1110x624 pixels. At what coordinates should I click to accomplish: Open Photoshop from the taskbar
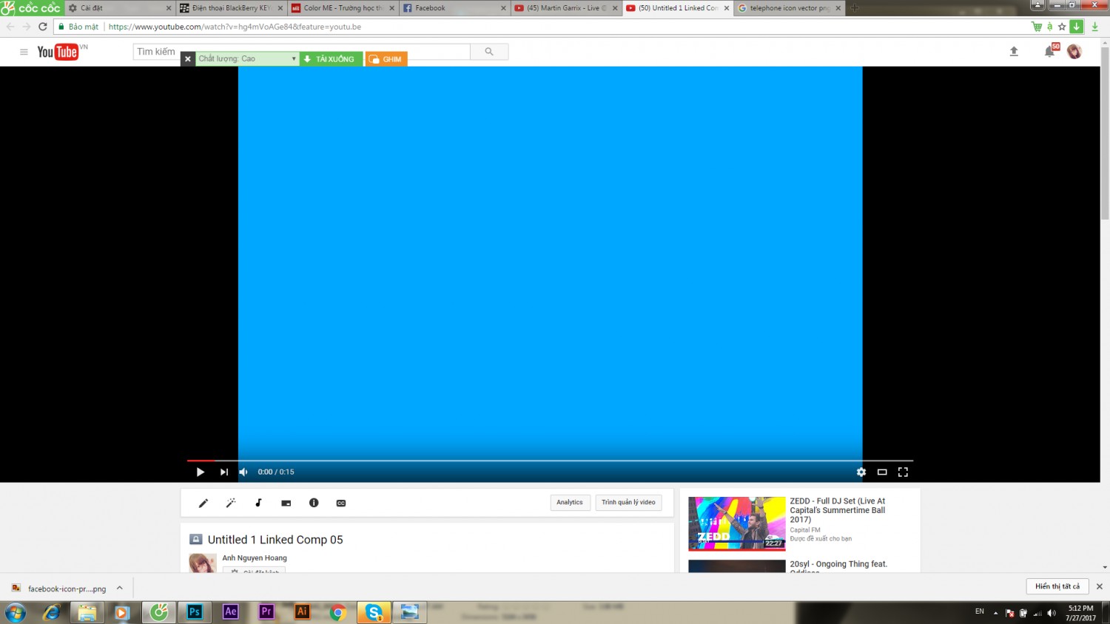pyautogui.click(x=195, y=611)
